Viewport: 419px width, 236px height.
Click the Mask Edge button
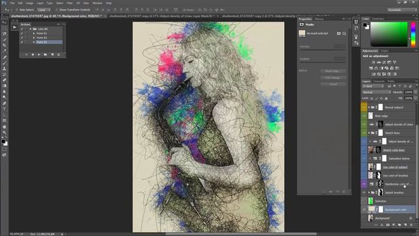pyautogui.click(x=333, y=71)
